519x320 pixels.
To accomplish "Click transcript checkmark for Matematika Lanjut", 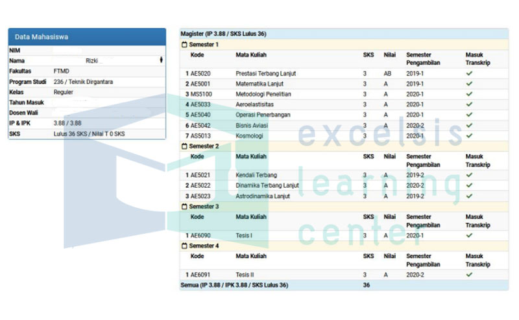I will [469, 84].
